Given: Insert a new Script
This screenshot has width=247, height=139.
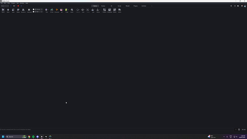Looking at the screenshot, I should [x=66, y=10].
